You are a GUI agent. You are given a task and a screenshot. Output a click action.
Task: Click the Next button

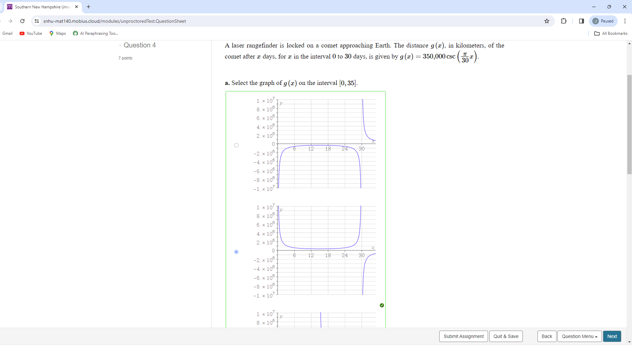612,336
